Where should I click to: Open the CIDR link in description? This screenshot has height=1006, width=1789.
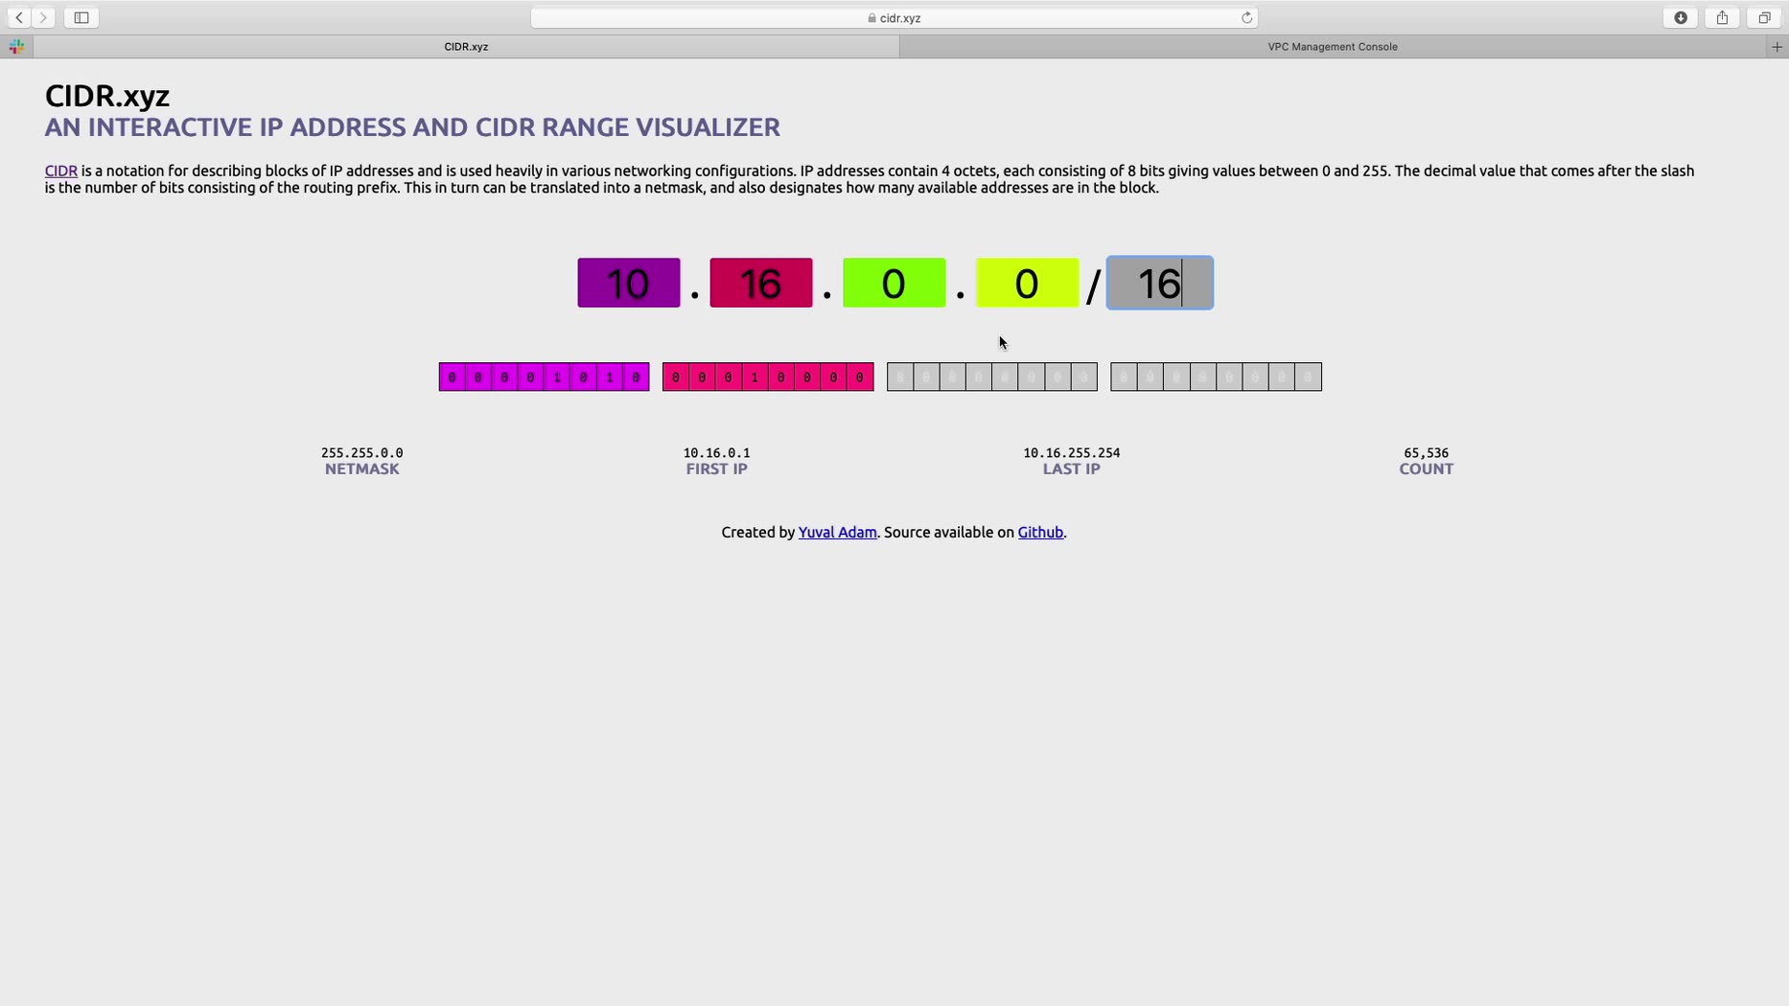(61, 171)
